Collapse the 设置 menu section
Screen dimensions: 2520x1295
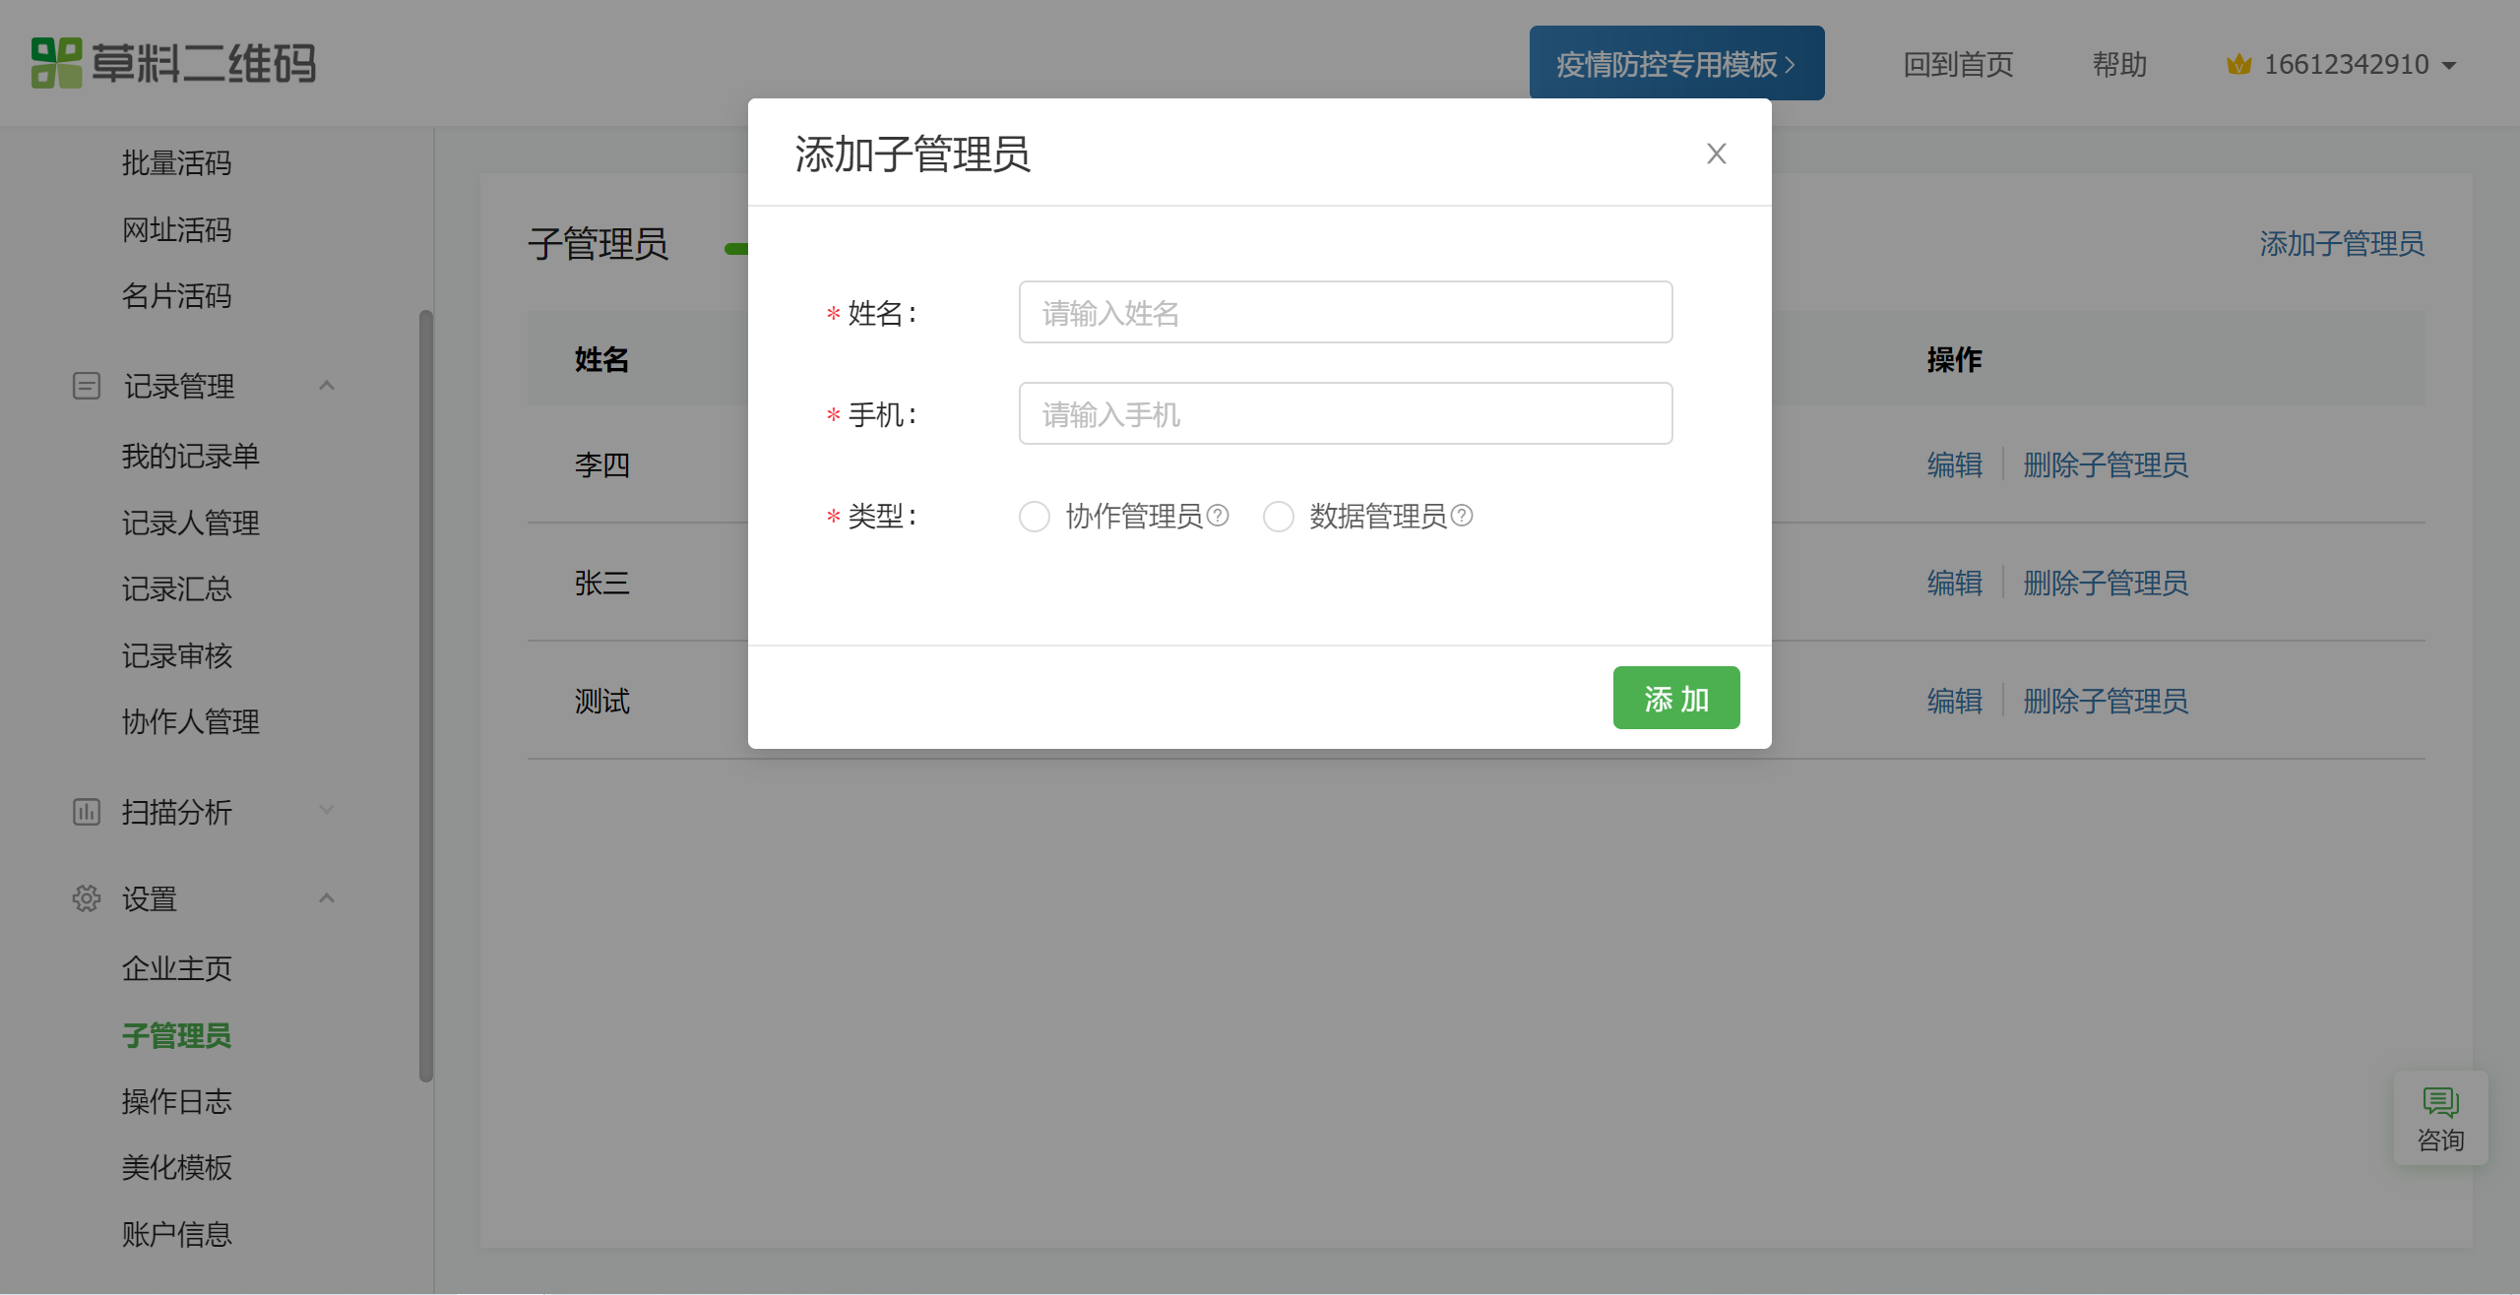[x=327, y=897]
